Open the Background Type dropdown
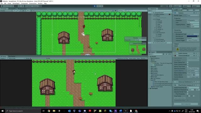This screenshot has height=113, width=201. tap(193, 34)
